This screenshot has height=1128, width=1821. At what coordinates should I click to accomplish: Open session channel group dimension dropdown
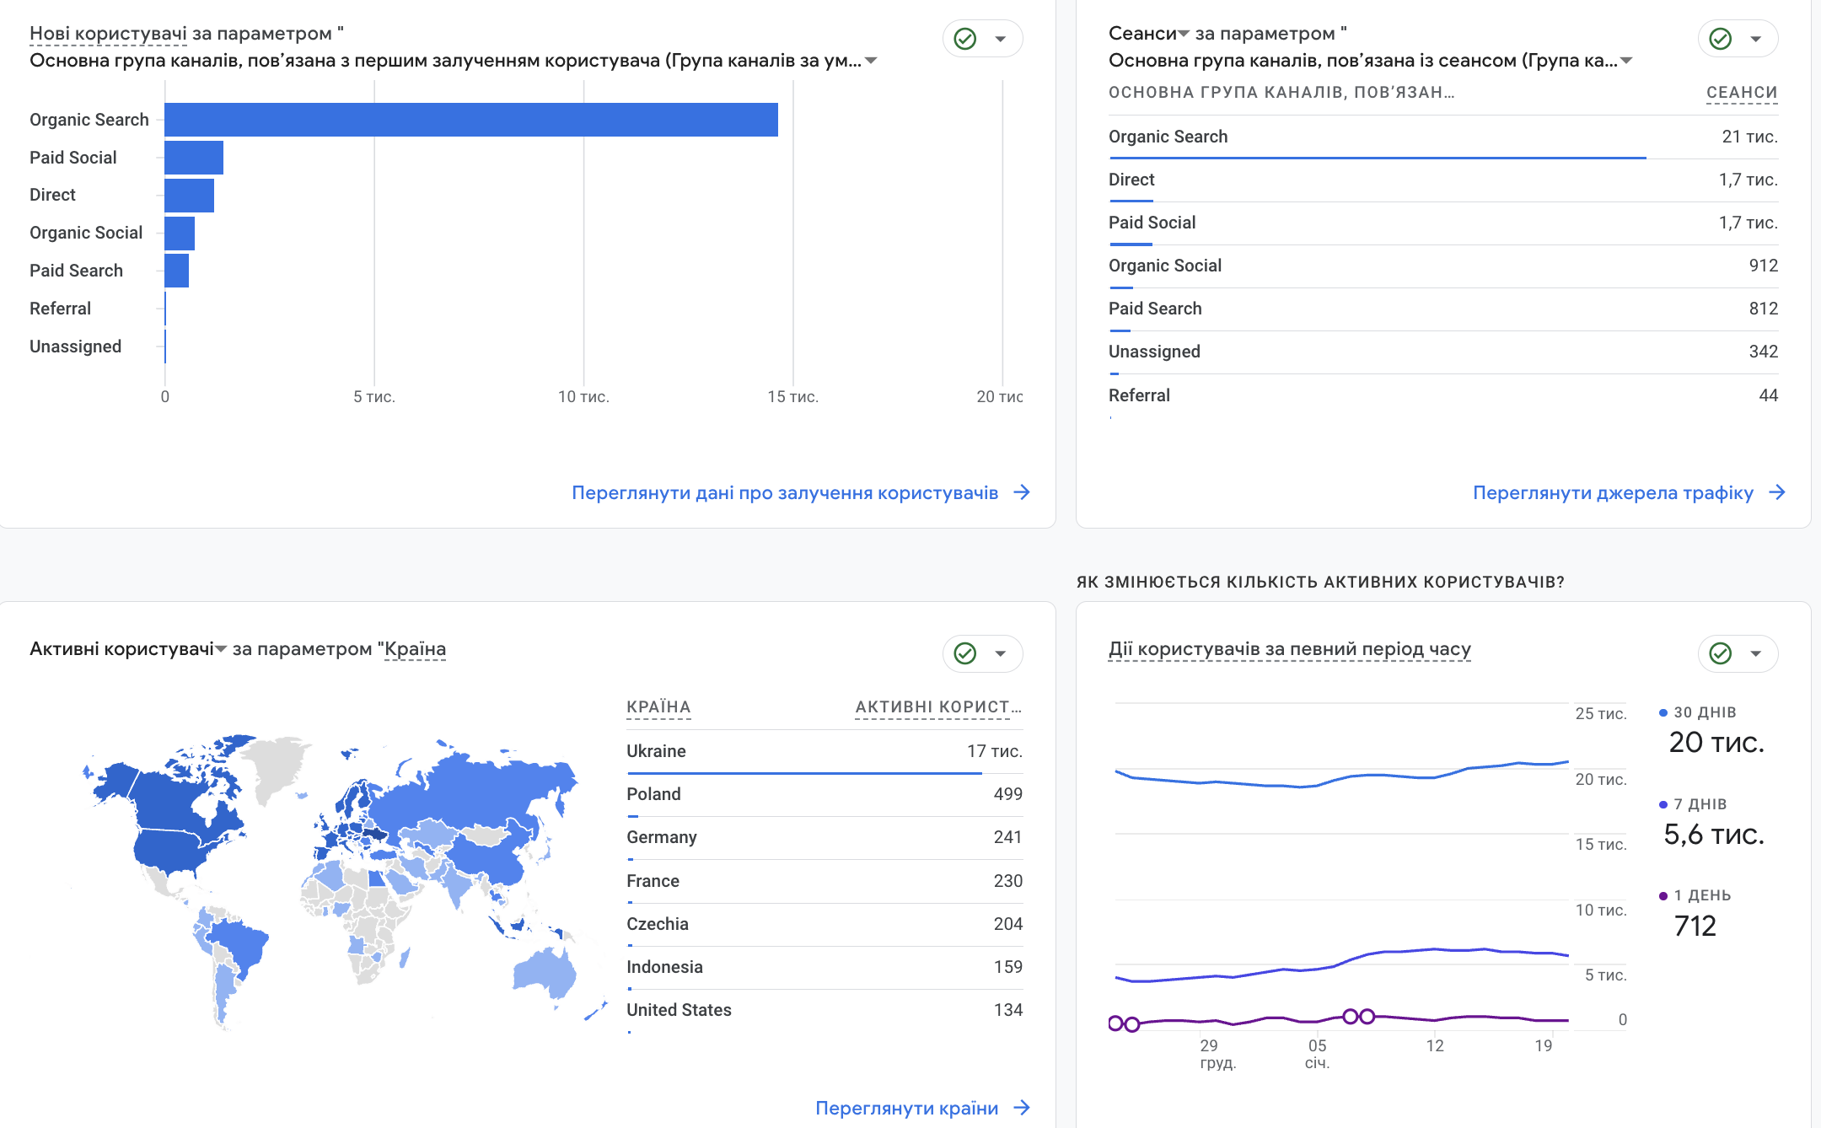[1627, 61]
